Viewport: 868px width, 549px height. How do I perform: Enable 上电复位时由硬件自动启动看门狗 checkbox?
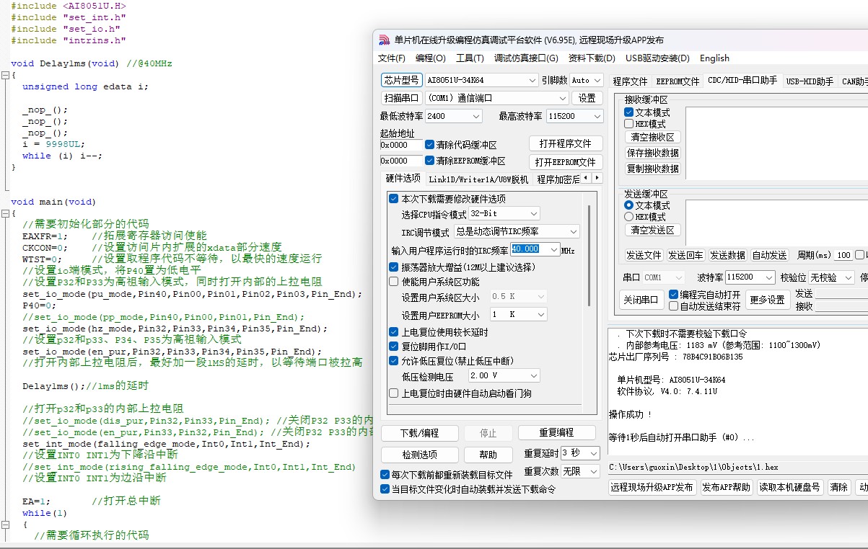click(394, 393)
